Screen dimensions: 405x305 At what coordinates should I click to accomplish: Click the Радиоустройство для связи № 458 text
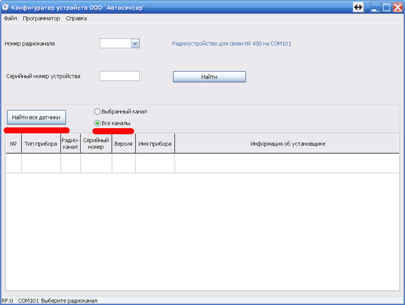232,44
